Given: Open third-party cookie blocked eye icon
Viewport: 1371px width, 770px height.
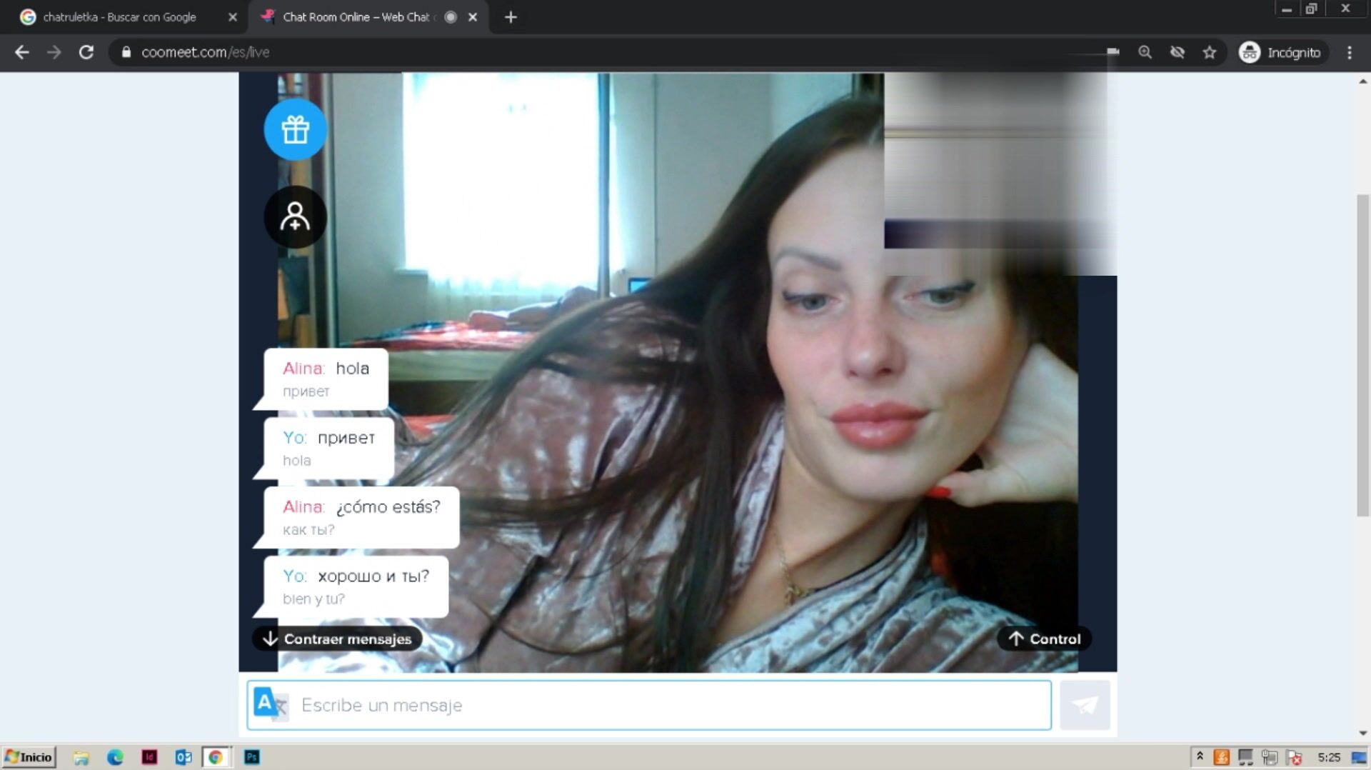Looking at the screenshot, I should pos(1177,52).
